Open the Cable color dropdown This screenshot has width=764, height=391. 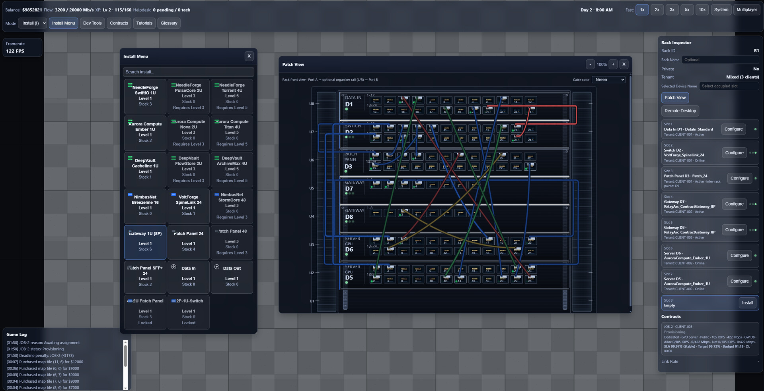tap(608, 80)
